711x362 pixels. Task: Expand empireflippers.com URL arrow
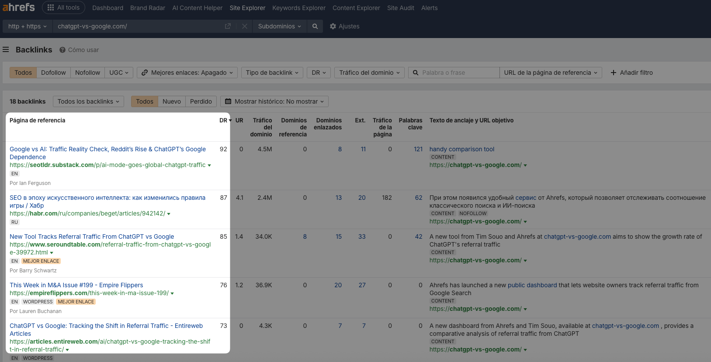[x=172, y=293]
